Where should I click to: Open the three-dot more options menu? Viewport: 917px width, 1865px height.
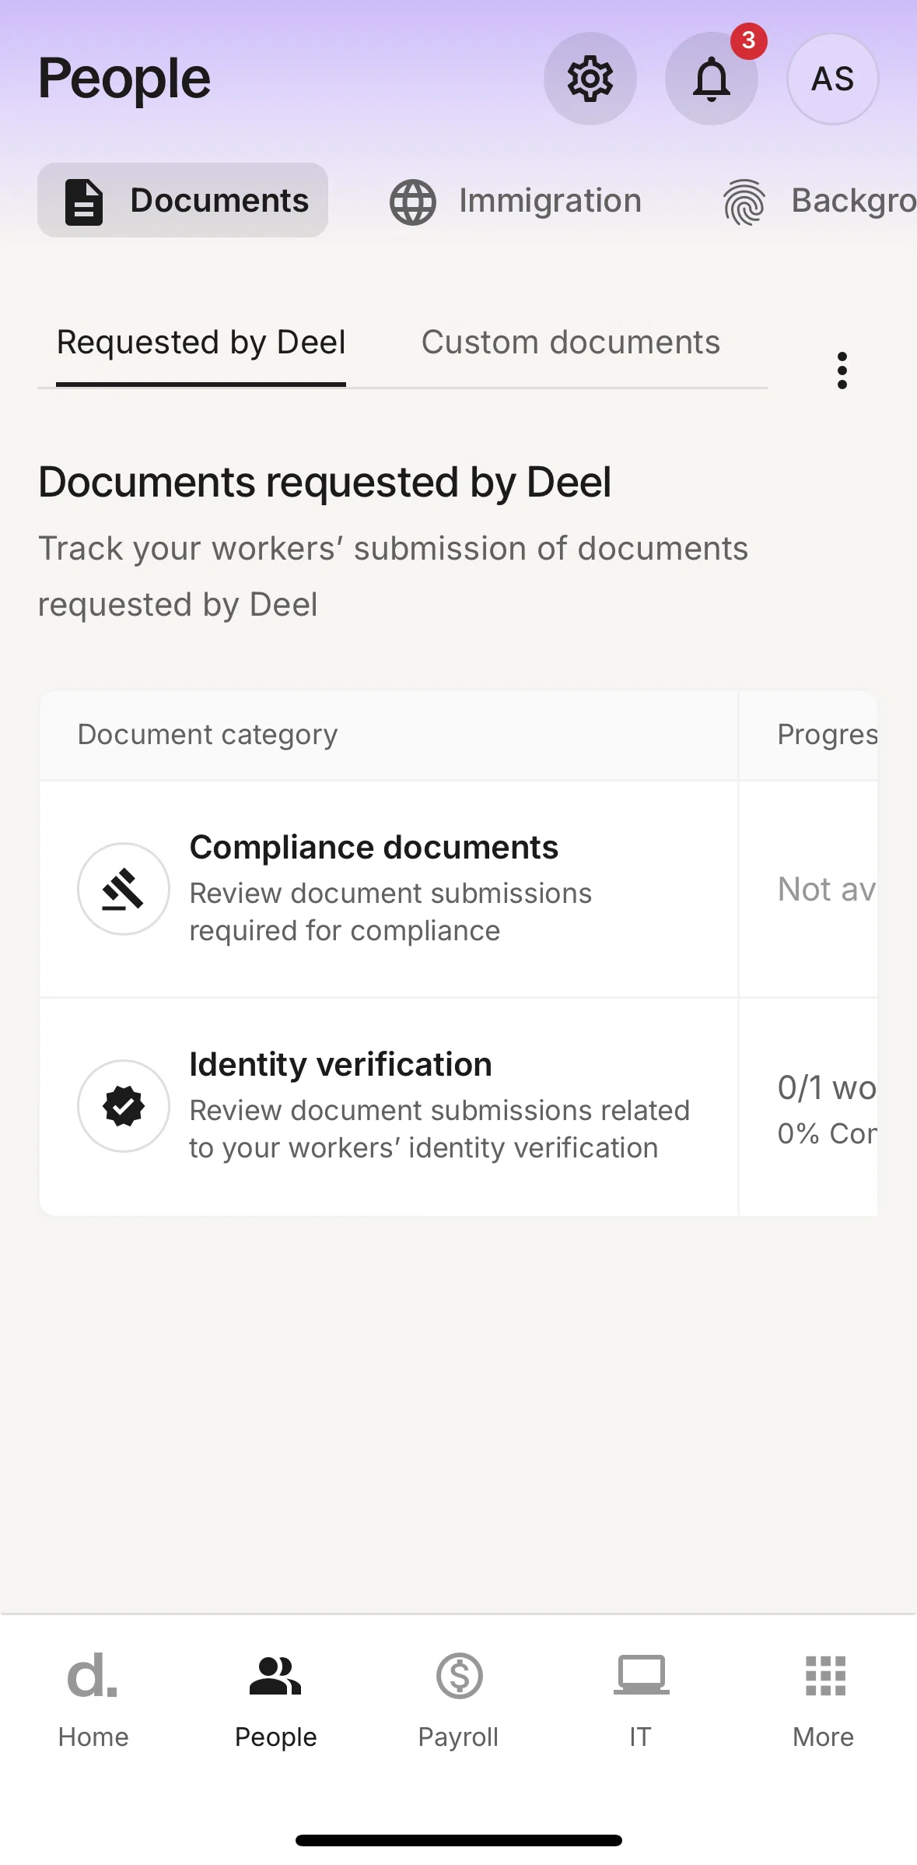[x=842, y=371]
